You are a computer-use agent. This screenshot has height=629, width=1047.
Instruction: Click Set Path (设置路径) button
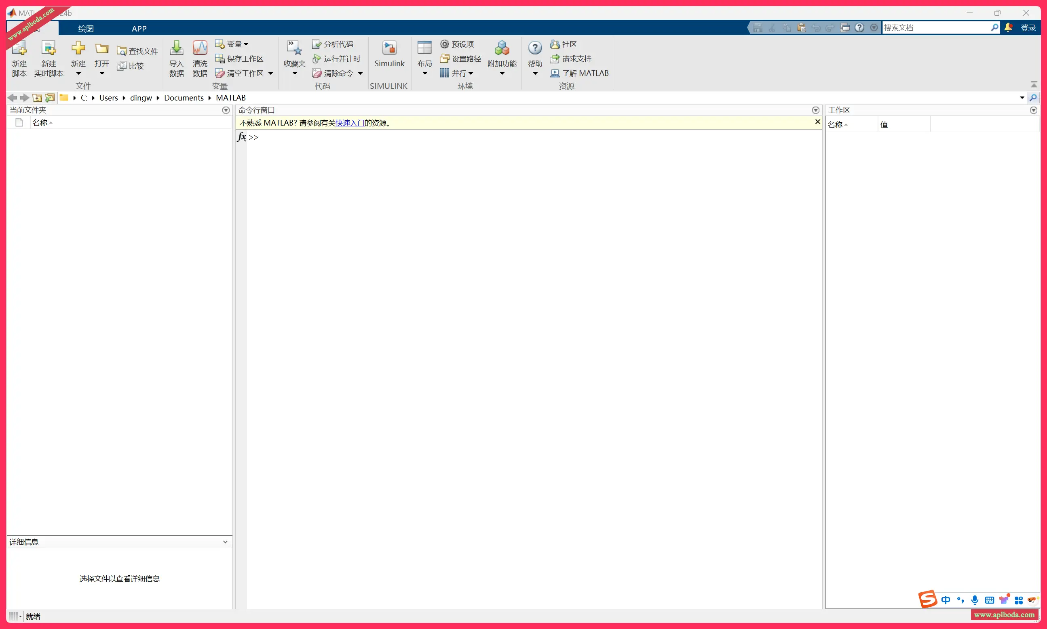click(461, 59)
